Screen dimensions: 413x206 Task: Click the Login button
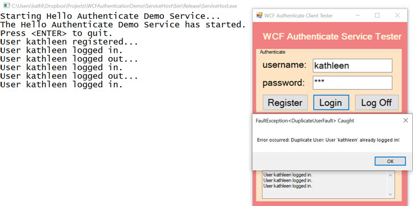click(331, 102)
